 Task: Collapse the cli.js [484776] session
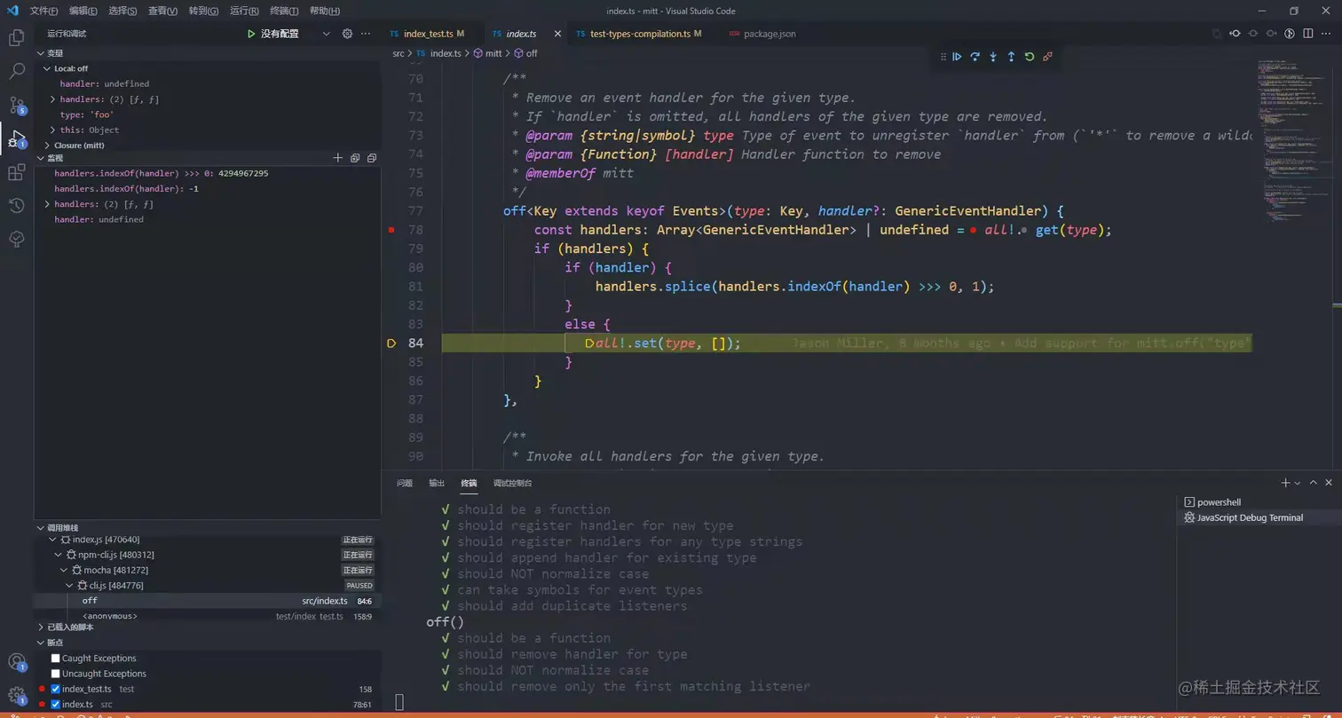coord(69,586)
